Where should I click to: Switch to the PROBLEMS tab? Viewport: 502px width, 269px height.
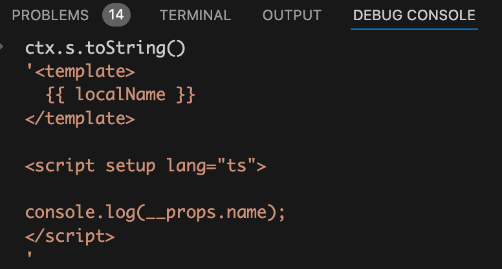(50, 16)
